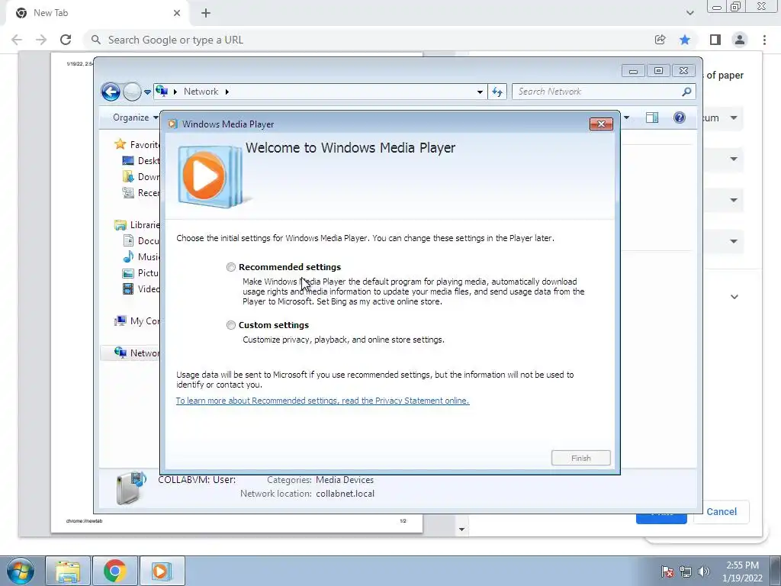
Task: Close the Windows Media Player dialog
Action: (601, 124)
